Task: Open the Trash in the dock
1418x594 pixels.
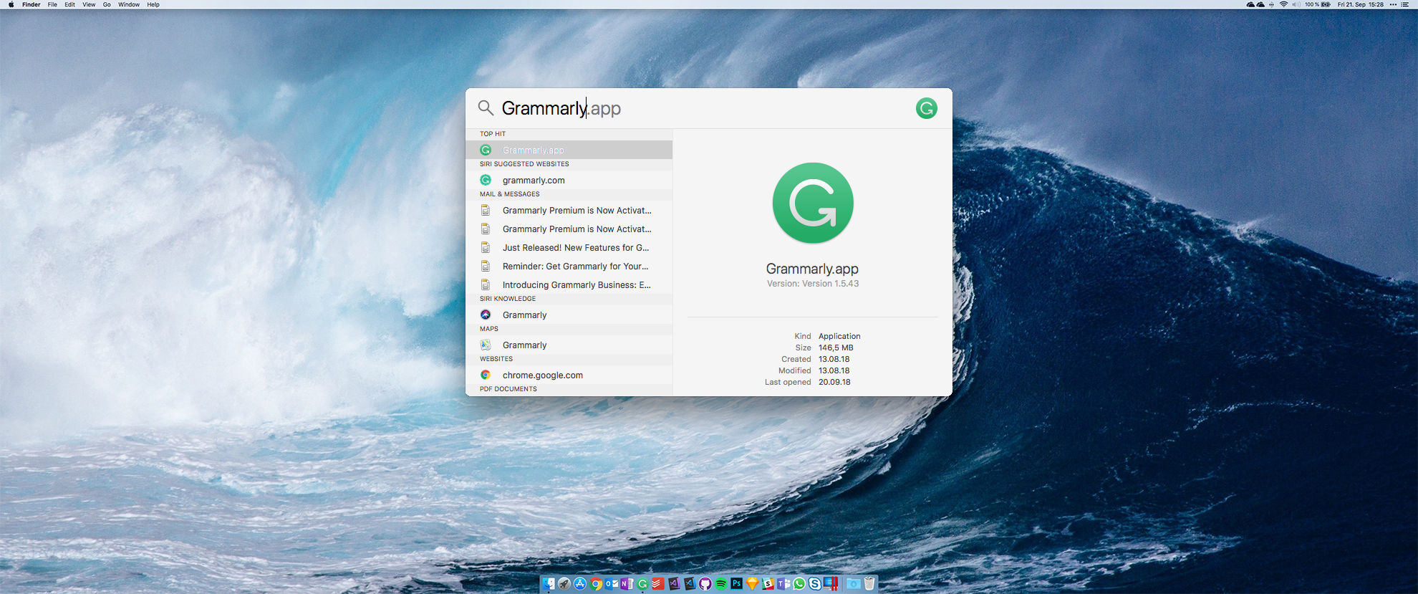Action: 869,584
